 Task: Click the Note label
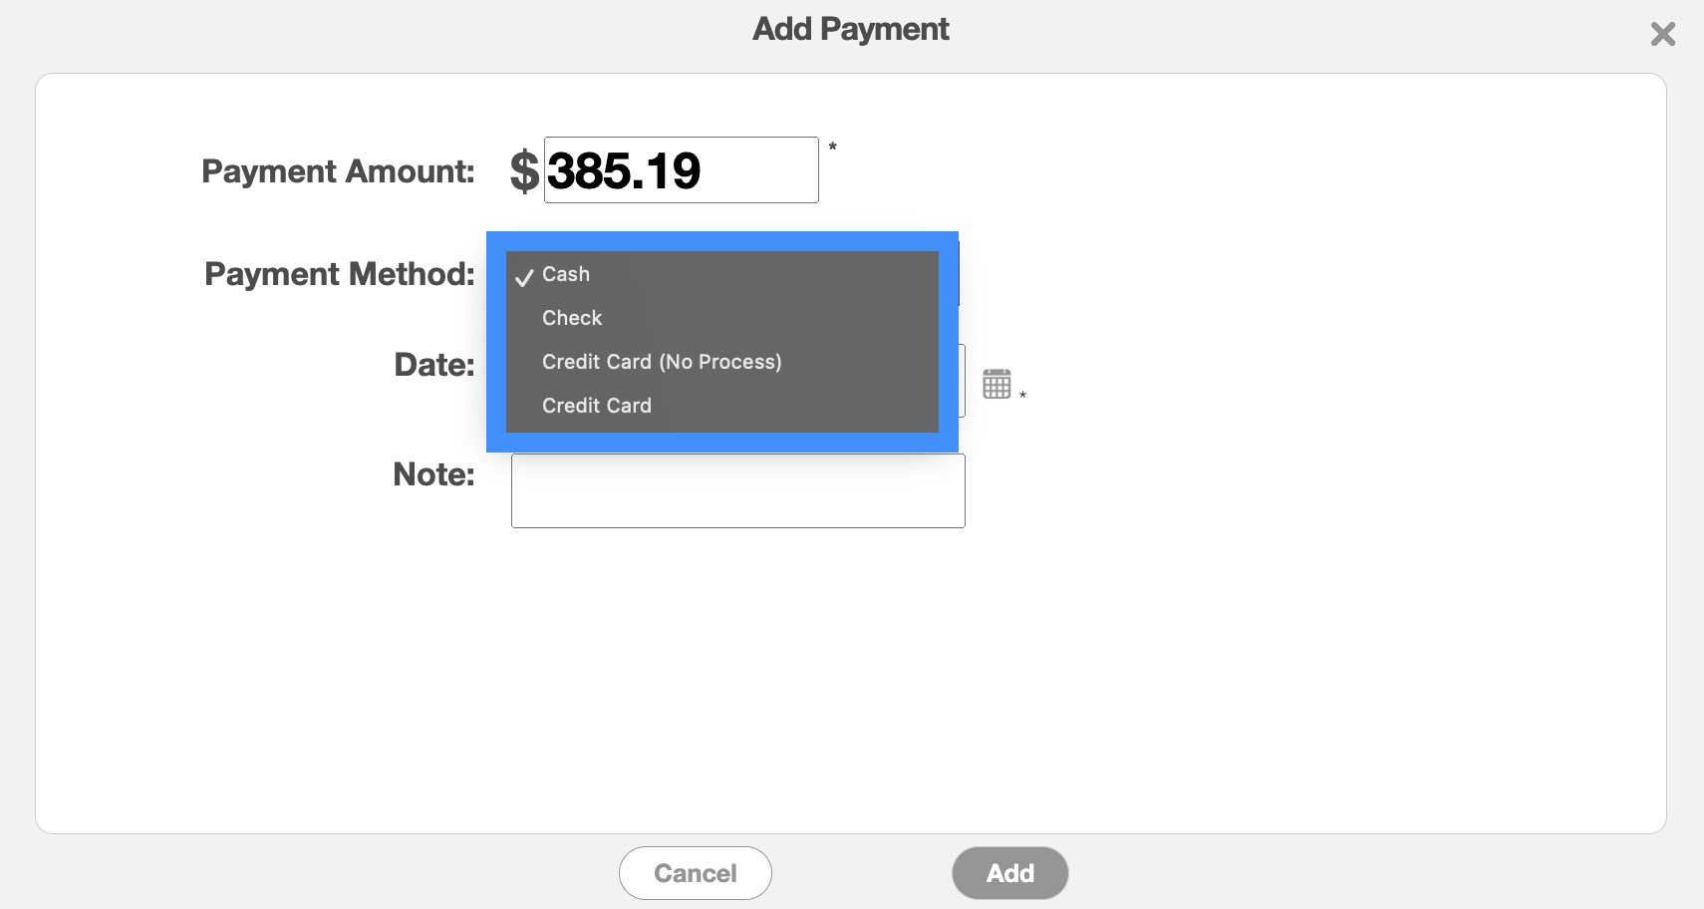(433, 474)
